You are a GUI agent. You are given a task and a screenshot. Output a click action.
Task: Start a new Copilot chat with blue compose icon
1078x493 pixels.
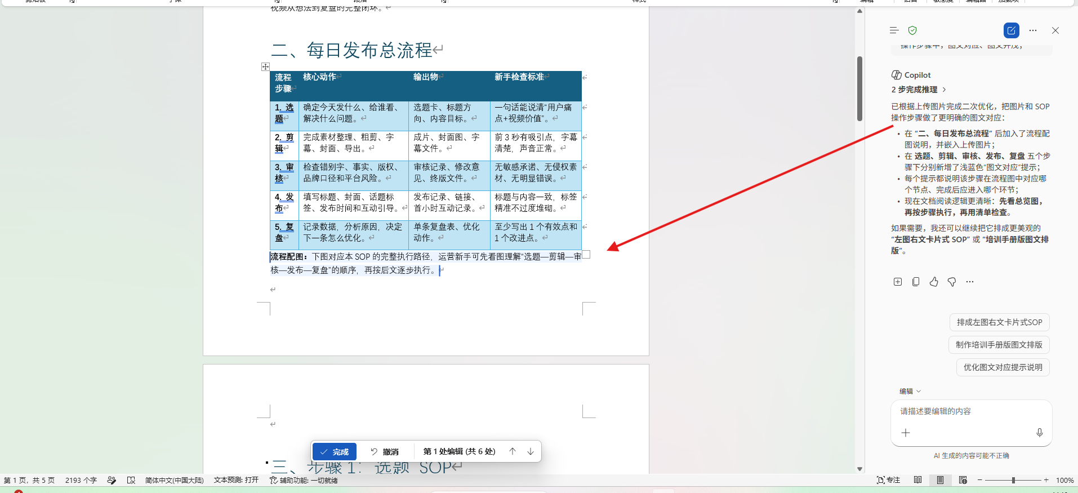pyautogui.click(x=1012, y=30)
